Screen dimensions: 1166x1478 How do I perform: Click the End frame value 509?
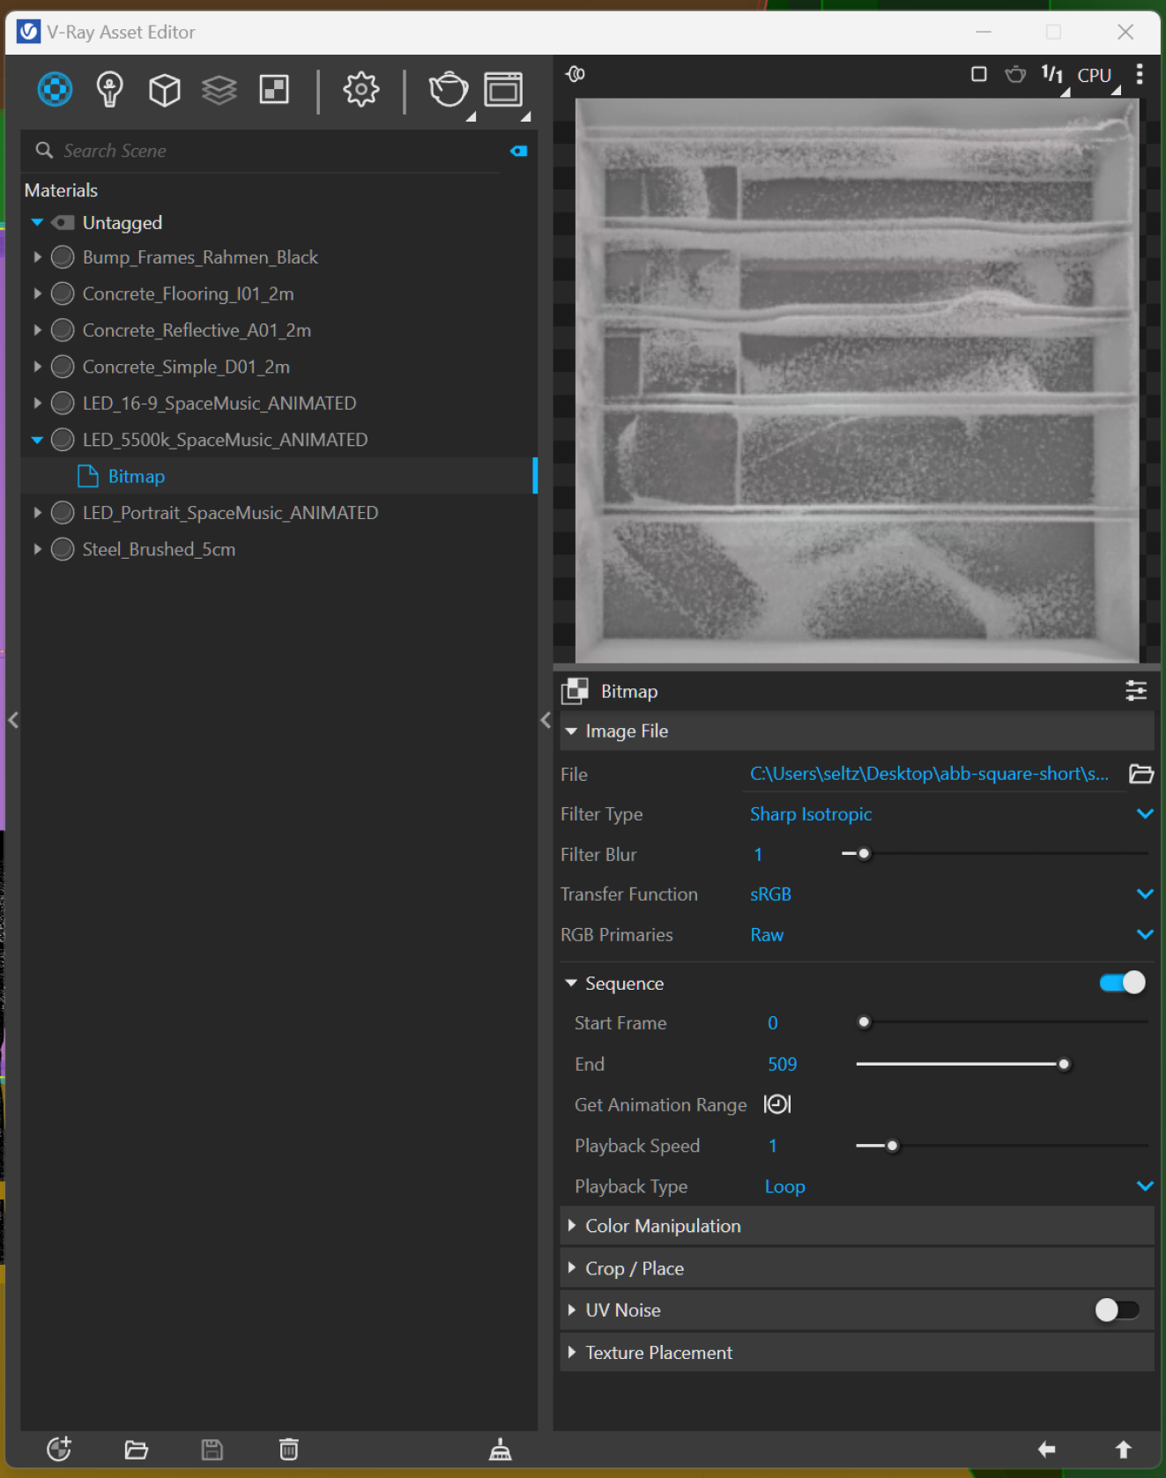(x=783, y=1065)
